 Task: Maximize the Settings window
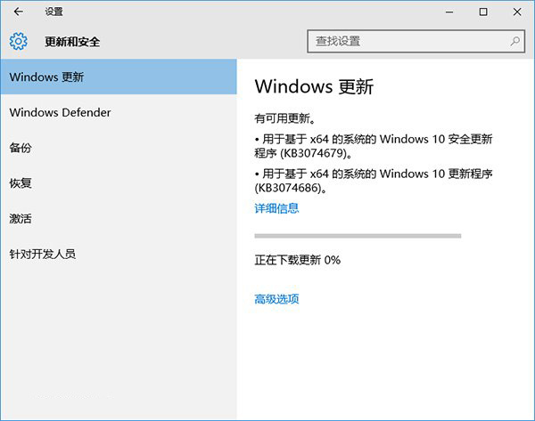click(x=482, y=12)
